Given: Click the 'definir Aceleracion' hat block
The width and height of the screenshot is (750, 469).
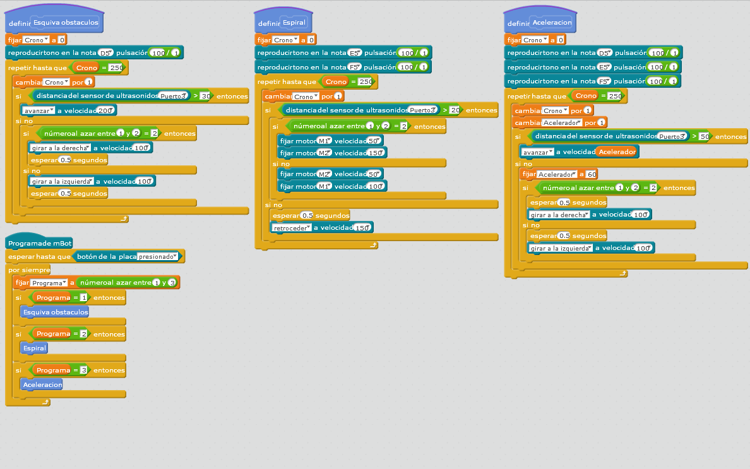Looking at the screenshot, I should [540, 21].
